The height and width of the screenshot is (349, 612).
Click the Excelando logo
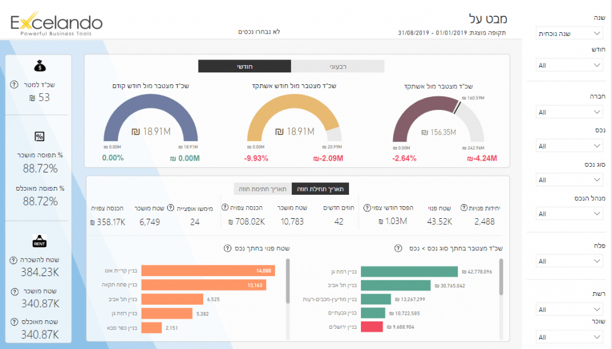[57, 24]
